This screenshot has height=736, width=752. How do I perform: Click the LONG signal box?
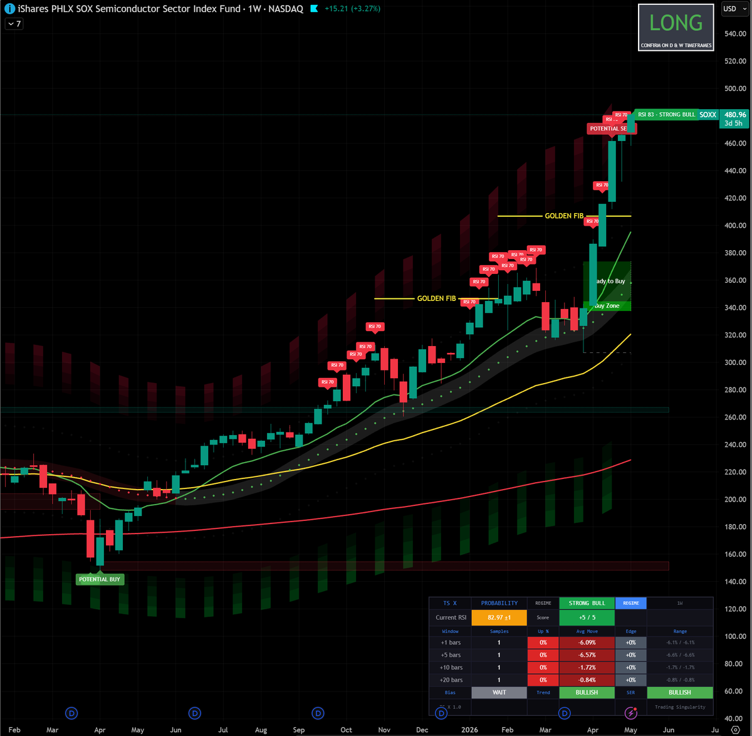coord(676,27)
